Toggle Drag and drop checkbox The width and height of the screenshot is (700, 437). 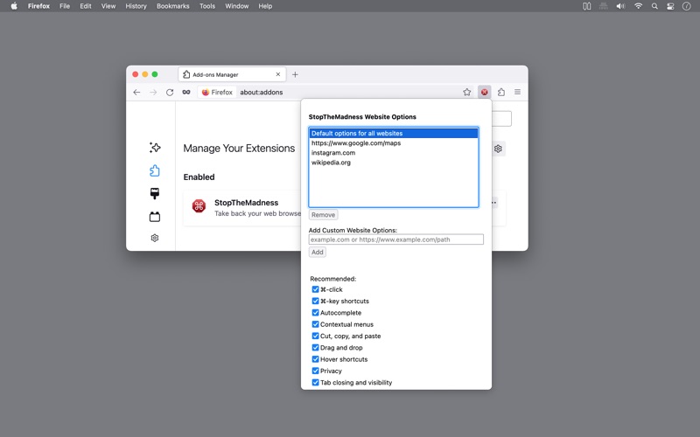(315, 347)
